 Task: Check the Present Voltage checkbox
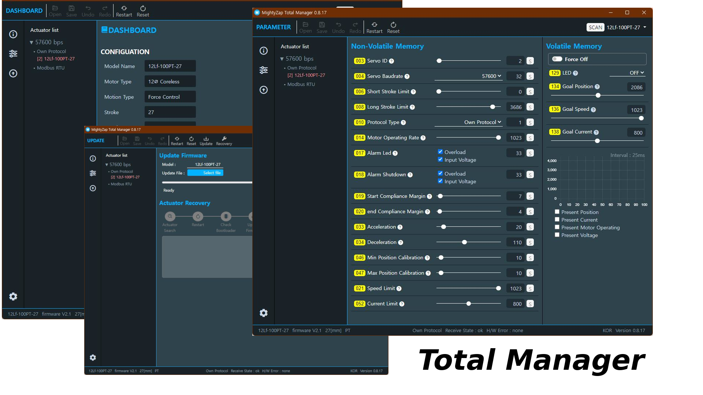[x=557, y=235]
